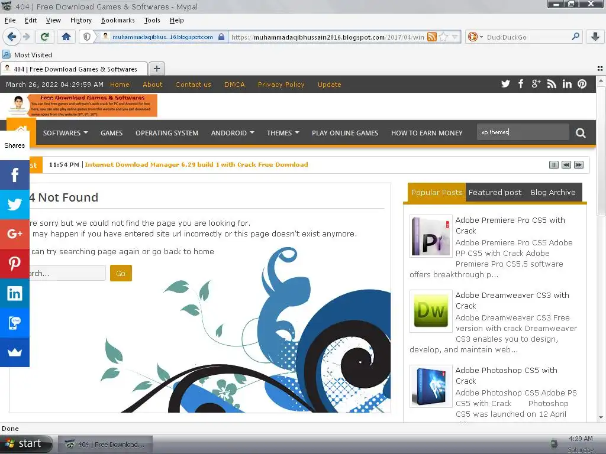The width and height of the screenshot is (606, 454).
Task: Switch to the Featured post tab
Action: point(495,192)
